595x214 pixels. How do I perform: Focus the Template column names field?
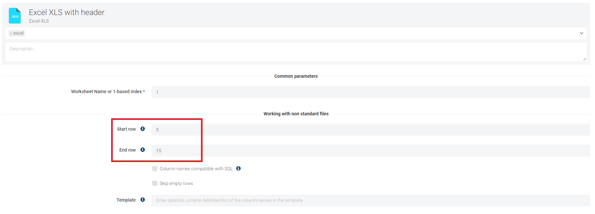[370, 200]
